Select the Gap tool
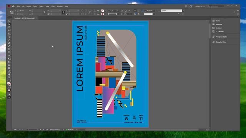 9,30
